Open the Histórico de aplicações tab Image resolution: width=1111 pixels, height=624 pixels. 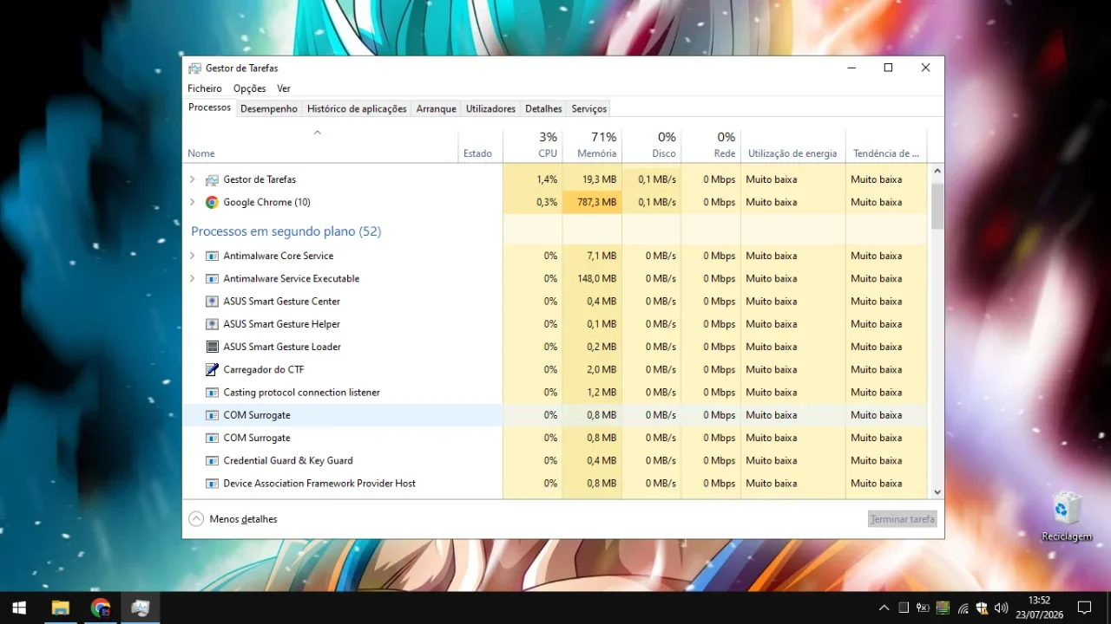tap(357, 108)
